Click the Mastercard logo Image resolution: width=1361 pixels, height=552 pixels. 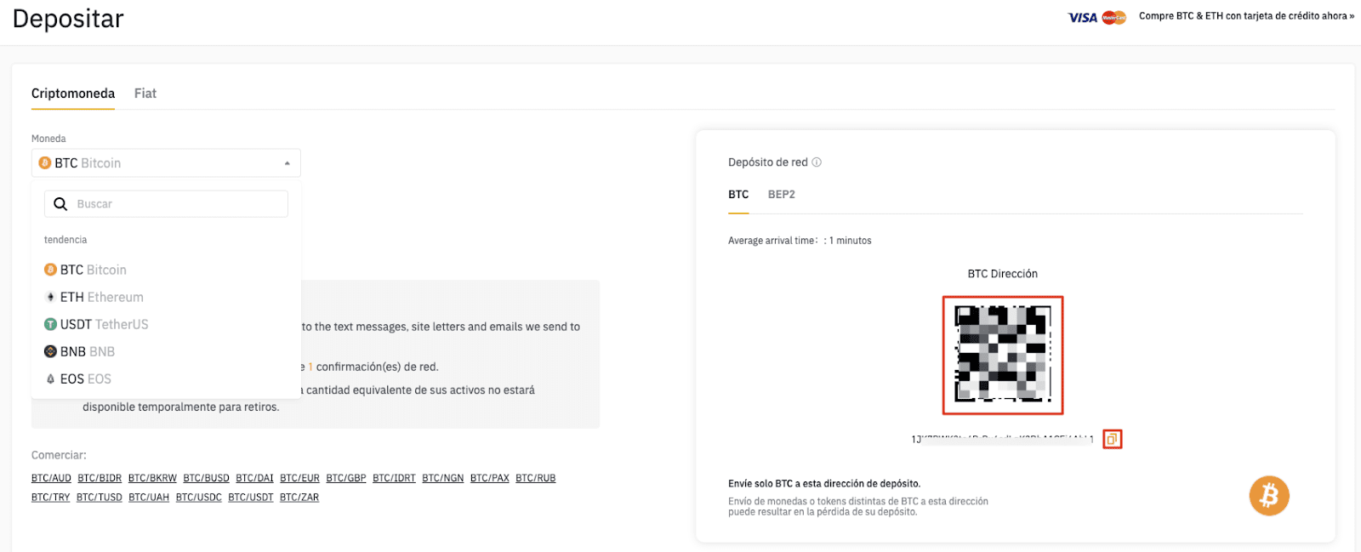coord(1113,17)
